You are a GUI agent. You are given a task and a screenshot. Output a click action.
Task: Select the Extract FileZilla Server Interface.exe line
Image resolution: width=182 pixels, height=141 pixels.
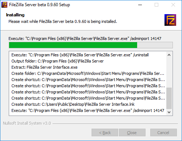pos(44,67)
